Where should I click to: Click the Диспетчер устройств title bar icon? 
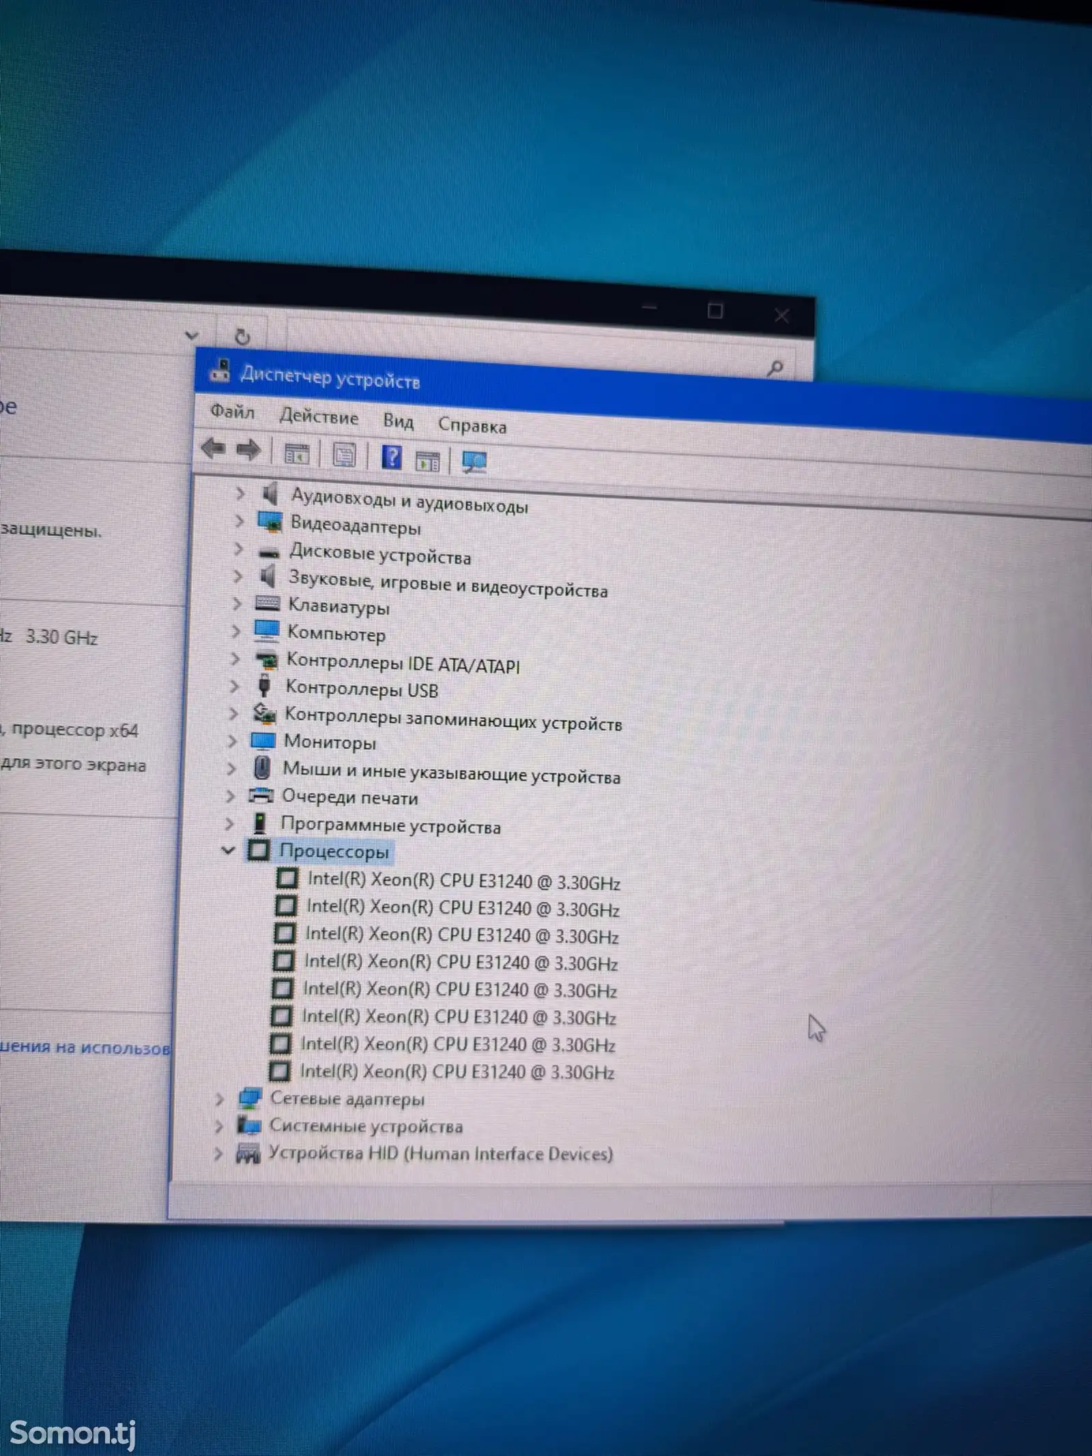tap(220, 369)
